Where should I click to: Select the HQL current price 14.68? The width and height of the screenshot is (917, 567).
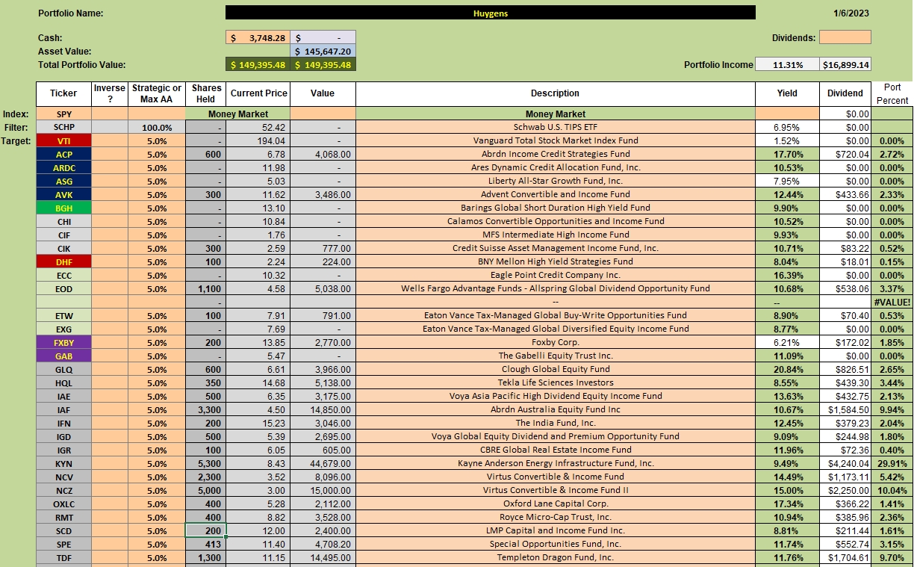click(x=258, y=382)
